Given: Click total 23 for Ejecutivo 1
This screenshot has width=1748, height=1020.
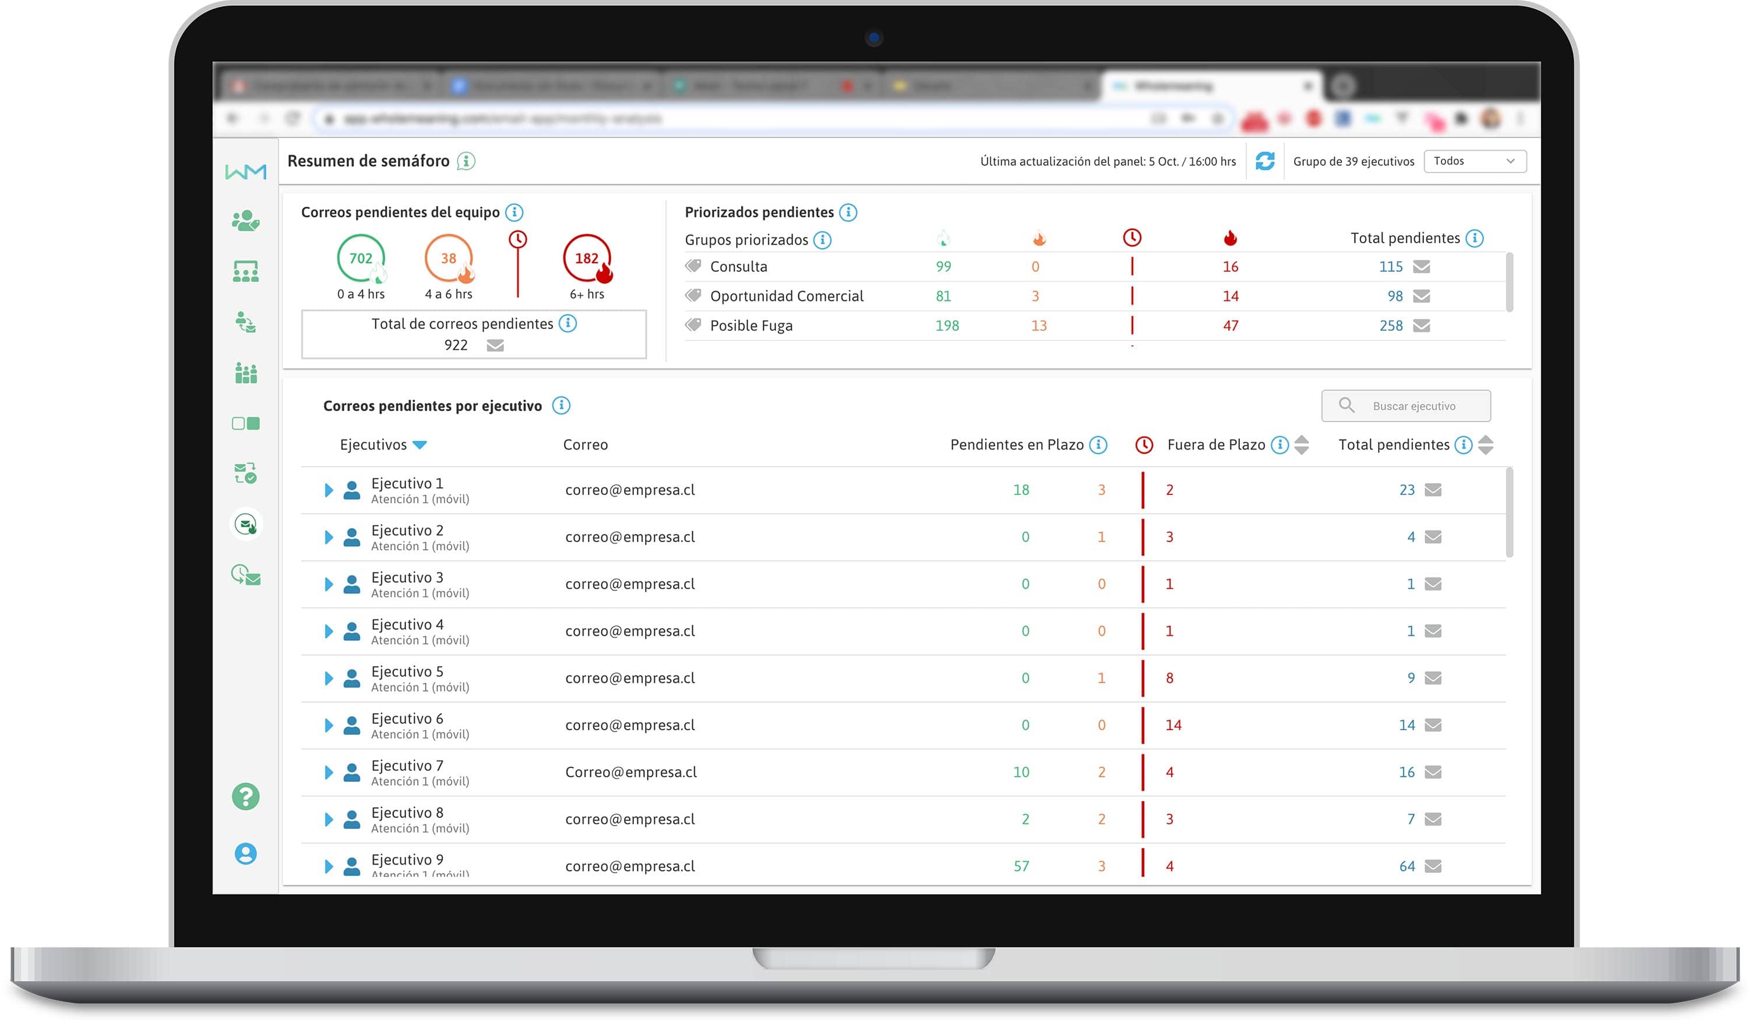Looking at the screenshot, I should pos(1406,490).
